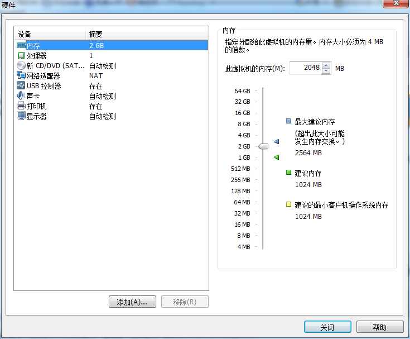Screen dimensions: 410x339
Task: Select the USB 控制器 device row
Action: click(x=112, y=86)
